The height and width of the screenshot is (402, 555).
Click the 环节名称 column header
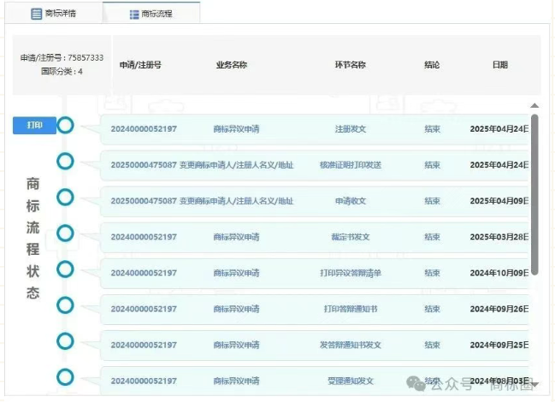pos(350,65)
